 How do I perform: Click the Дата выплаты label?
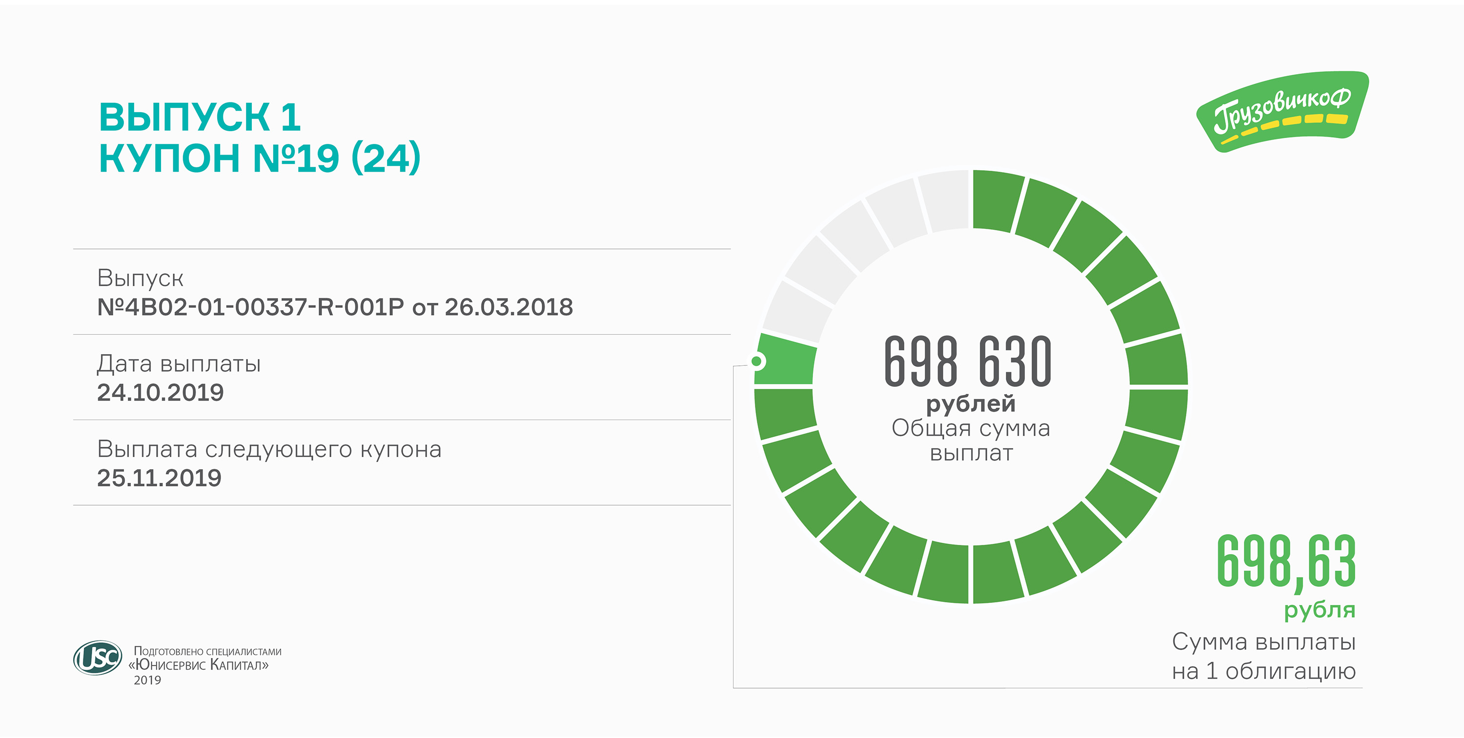(179, 363)
